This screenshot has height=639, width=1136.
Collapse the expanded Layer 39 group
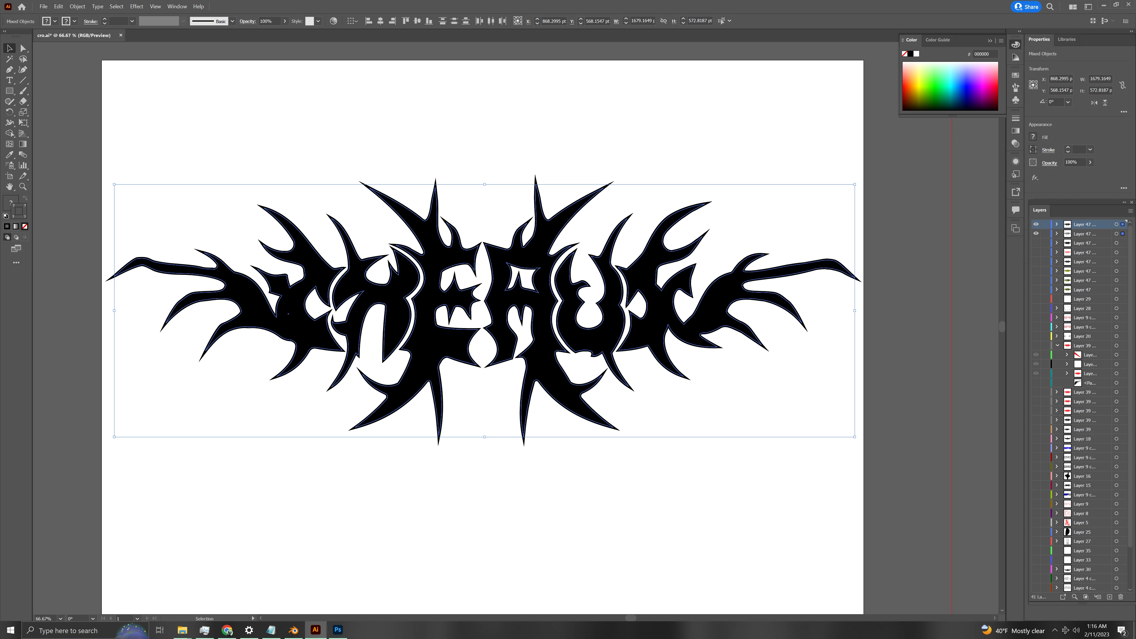click(x=1057, y=345)
